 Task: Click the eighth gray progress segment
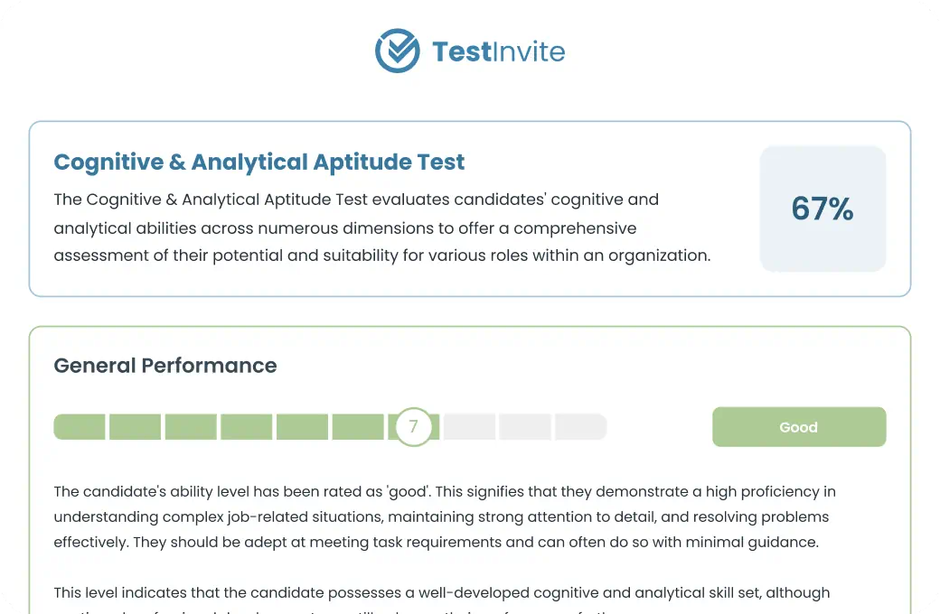469,426
